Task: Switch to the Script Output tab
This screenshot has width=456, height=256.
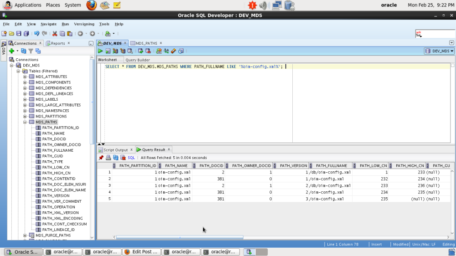Action: point(115,150)
